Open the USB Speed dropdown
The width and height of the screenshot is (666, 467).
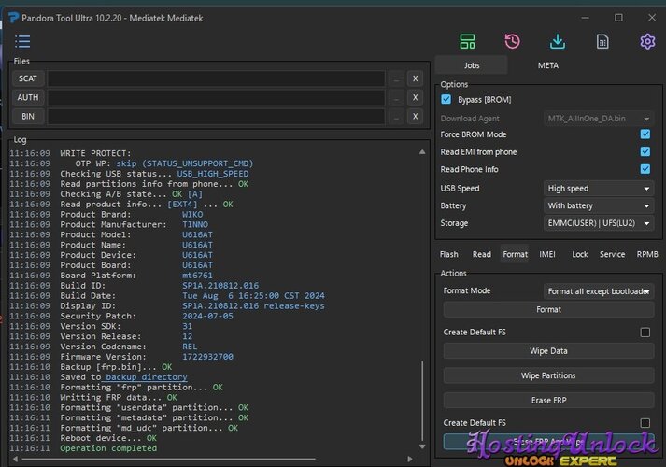[x=599, y=188]
